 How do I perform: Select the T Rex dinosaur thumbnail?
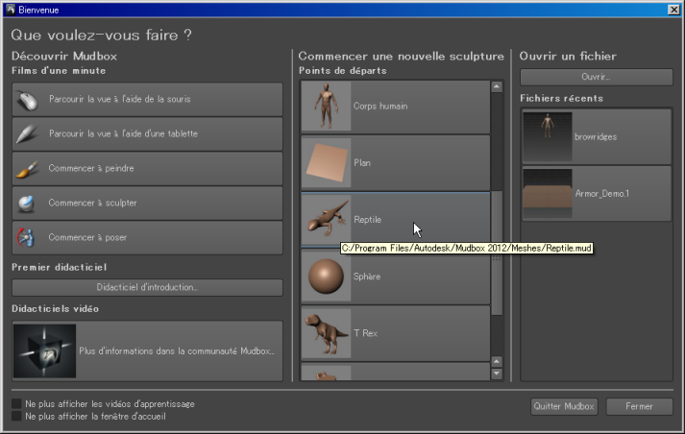click(x=327, y=333)
